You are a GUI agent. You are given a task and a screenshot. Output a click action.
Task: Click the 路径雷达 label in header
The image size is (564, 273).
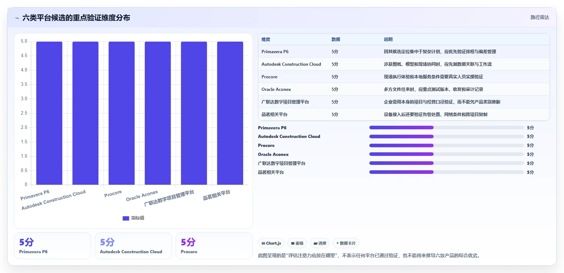[540, 17]
